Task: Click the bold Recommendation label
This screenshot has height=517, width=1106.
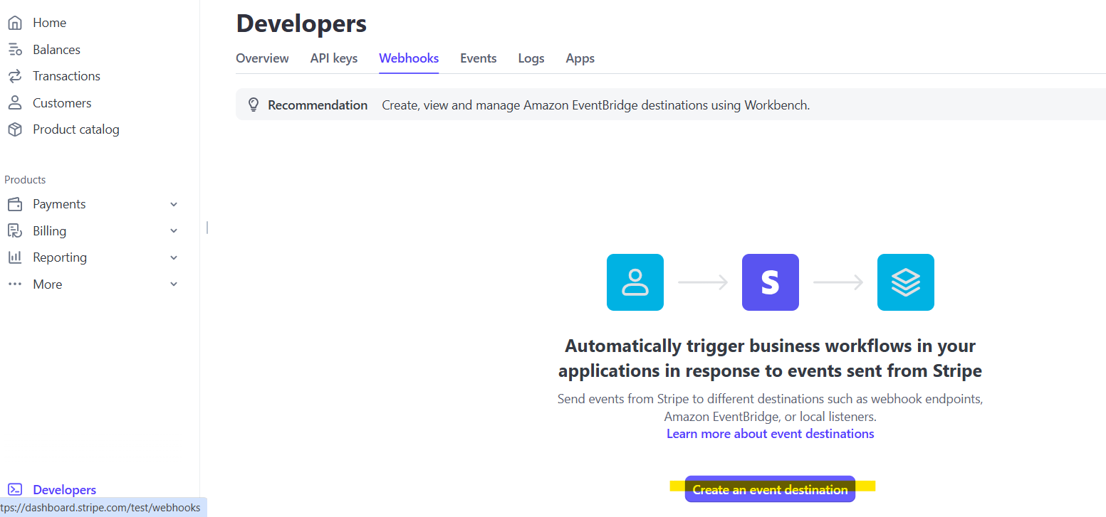Action: 318,105
